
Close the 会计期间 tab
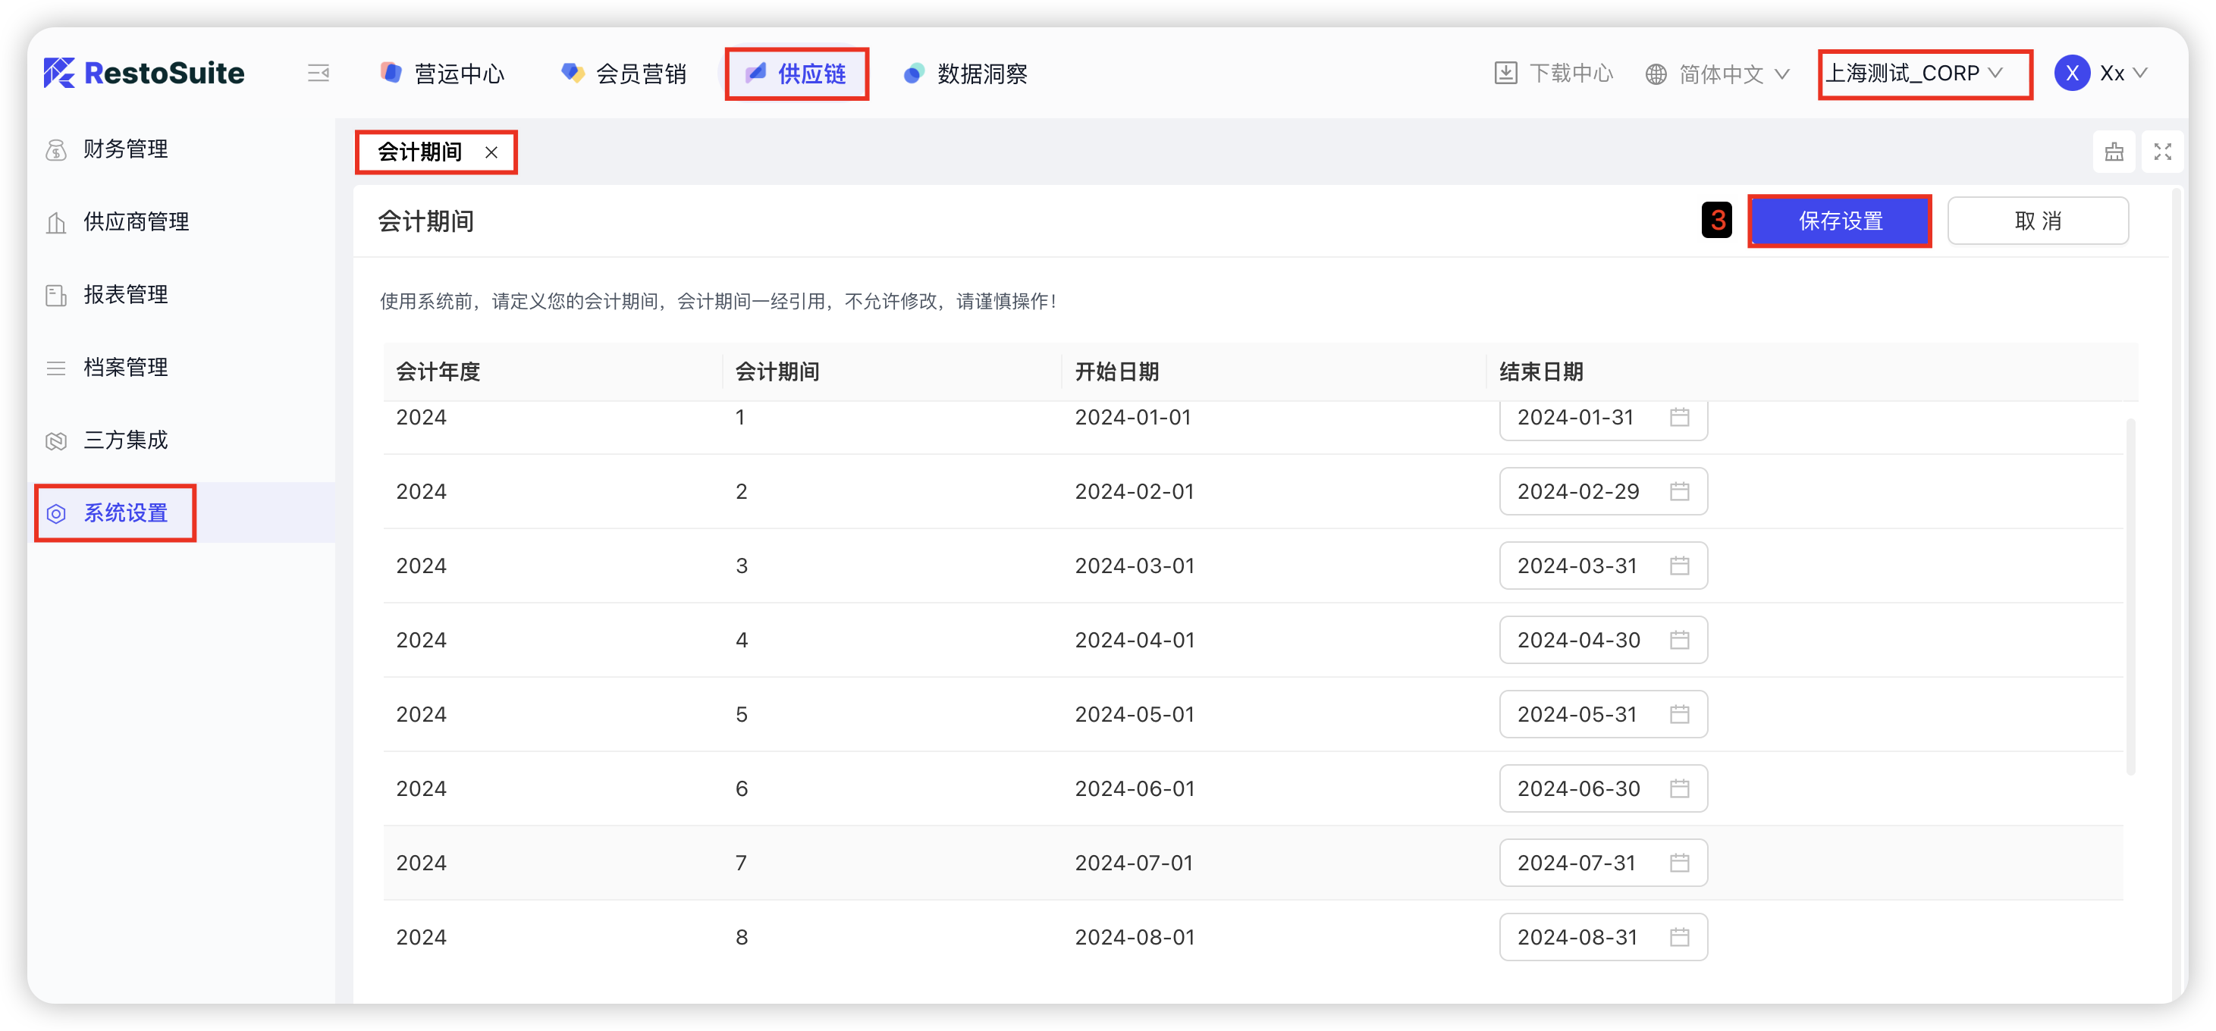tap(491, 152)
